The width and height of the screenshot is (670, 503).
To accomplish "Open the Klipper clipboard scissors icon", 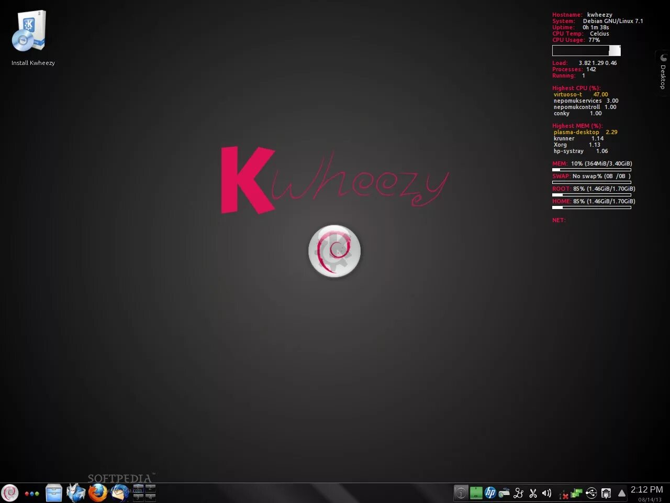I will click(533, 493).
